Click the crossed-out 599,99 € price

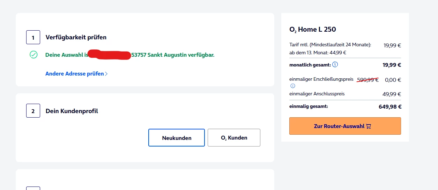(368, 80)
